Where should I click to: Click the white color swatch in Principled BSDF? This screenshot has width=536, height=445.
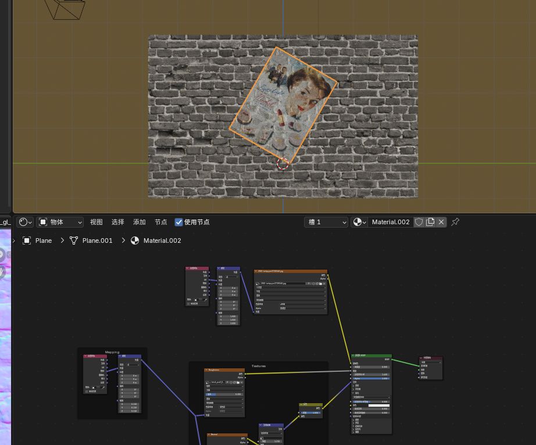[x=379, y=405]
